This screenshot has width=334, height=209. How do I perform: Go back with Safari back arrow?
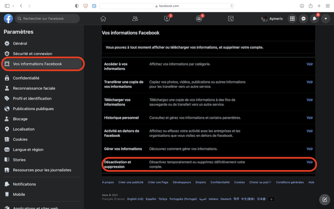point(21,6)
